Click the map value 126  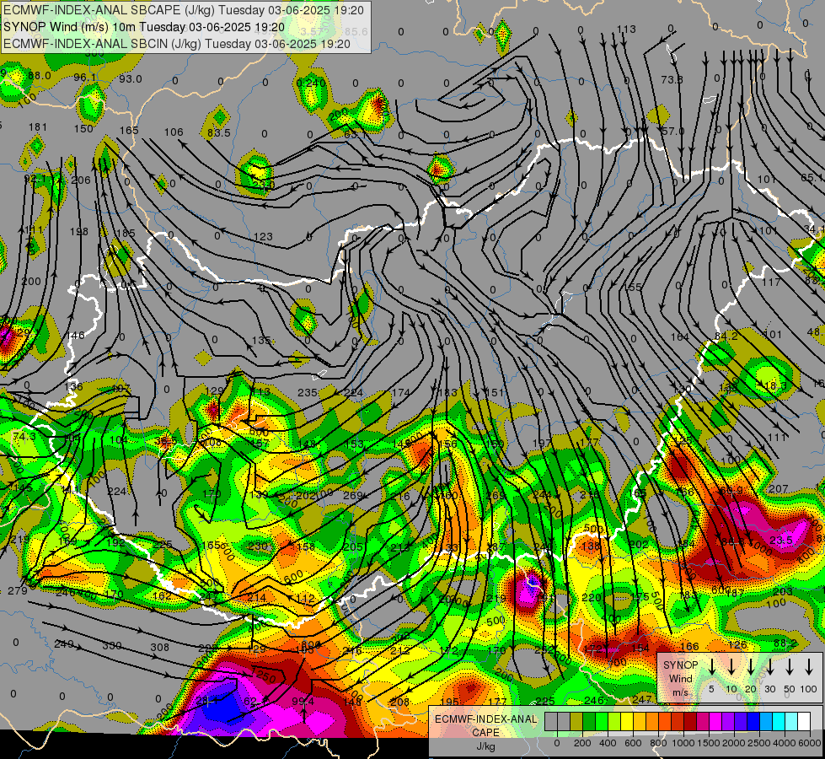(x=737, y=644)
